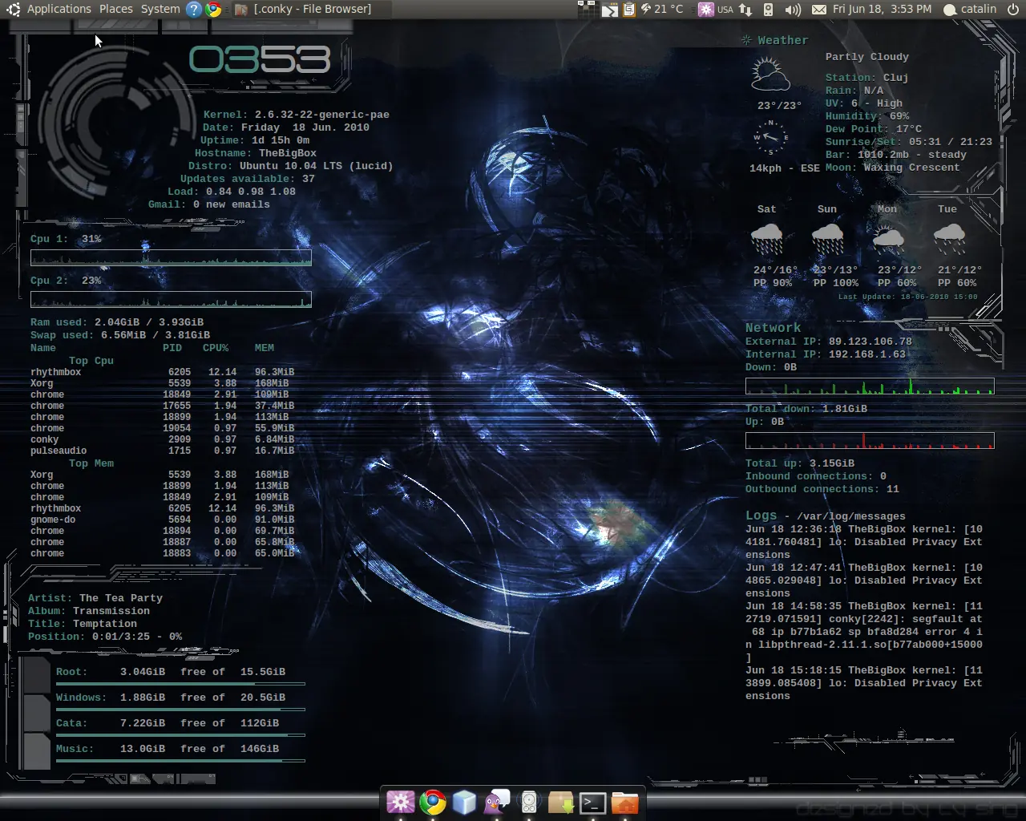The width and height of the screenshot is (1026, 821).
Task: Click the Cpu 1 usage graph
Action: tap(171, 257)
